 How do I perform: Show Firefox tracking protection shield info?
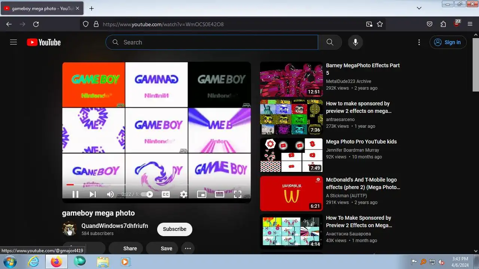click(x=86, y=24)
